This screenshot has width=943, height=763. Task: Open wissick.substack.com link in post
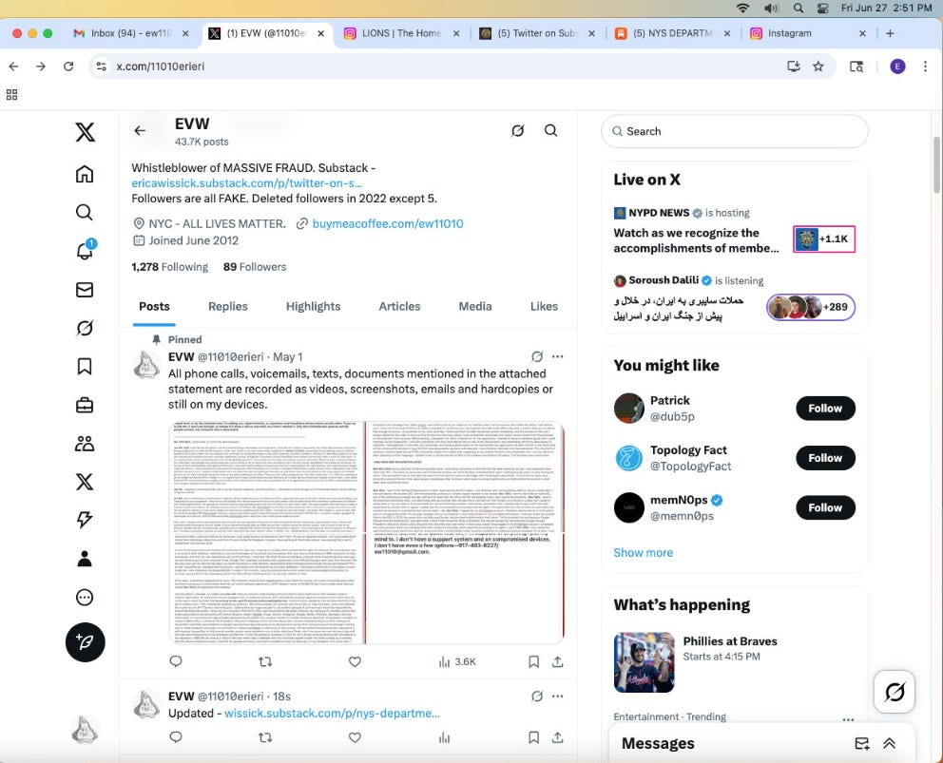pyautogui.click(x=332, y=713)
